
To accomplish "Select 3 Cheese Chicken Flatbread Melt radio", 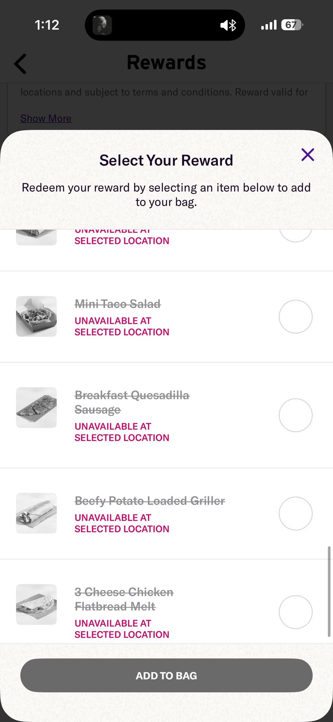I will pos(295,612).
